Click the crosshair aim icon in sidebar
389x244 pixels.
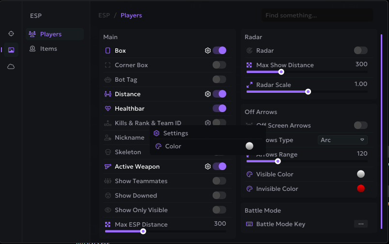point(11,34)
